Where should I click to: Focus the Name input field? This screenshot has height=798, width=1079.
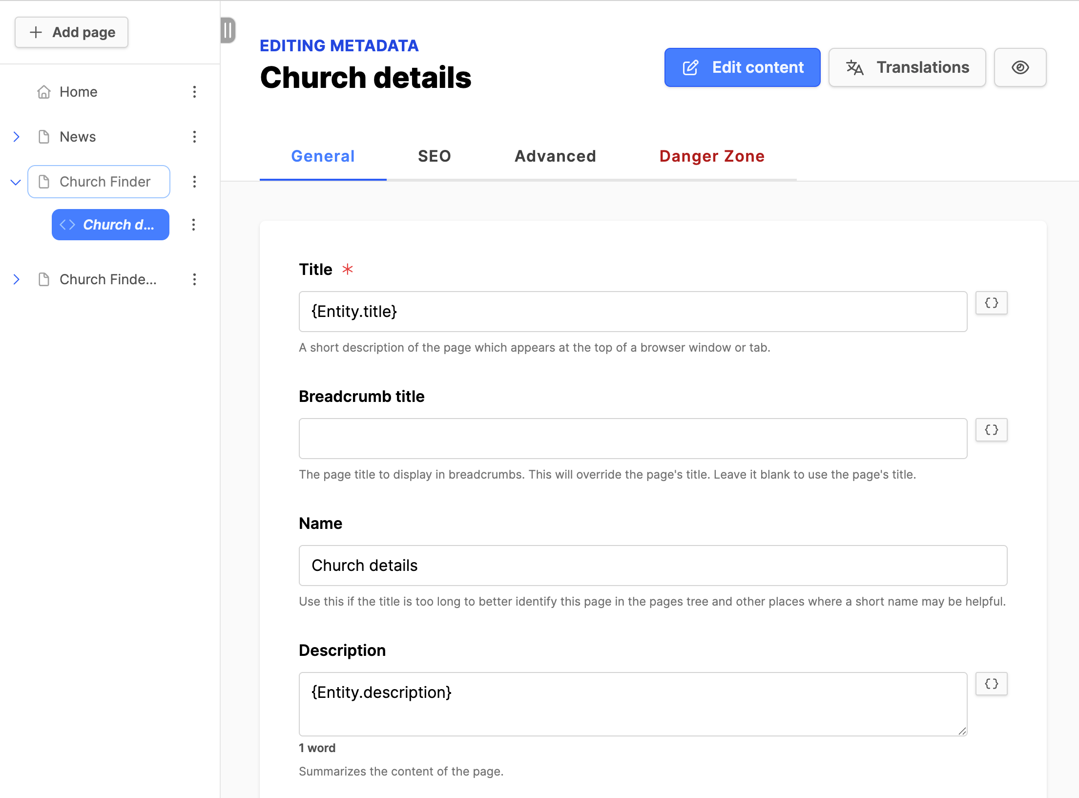click(x=652, y=566)
